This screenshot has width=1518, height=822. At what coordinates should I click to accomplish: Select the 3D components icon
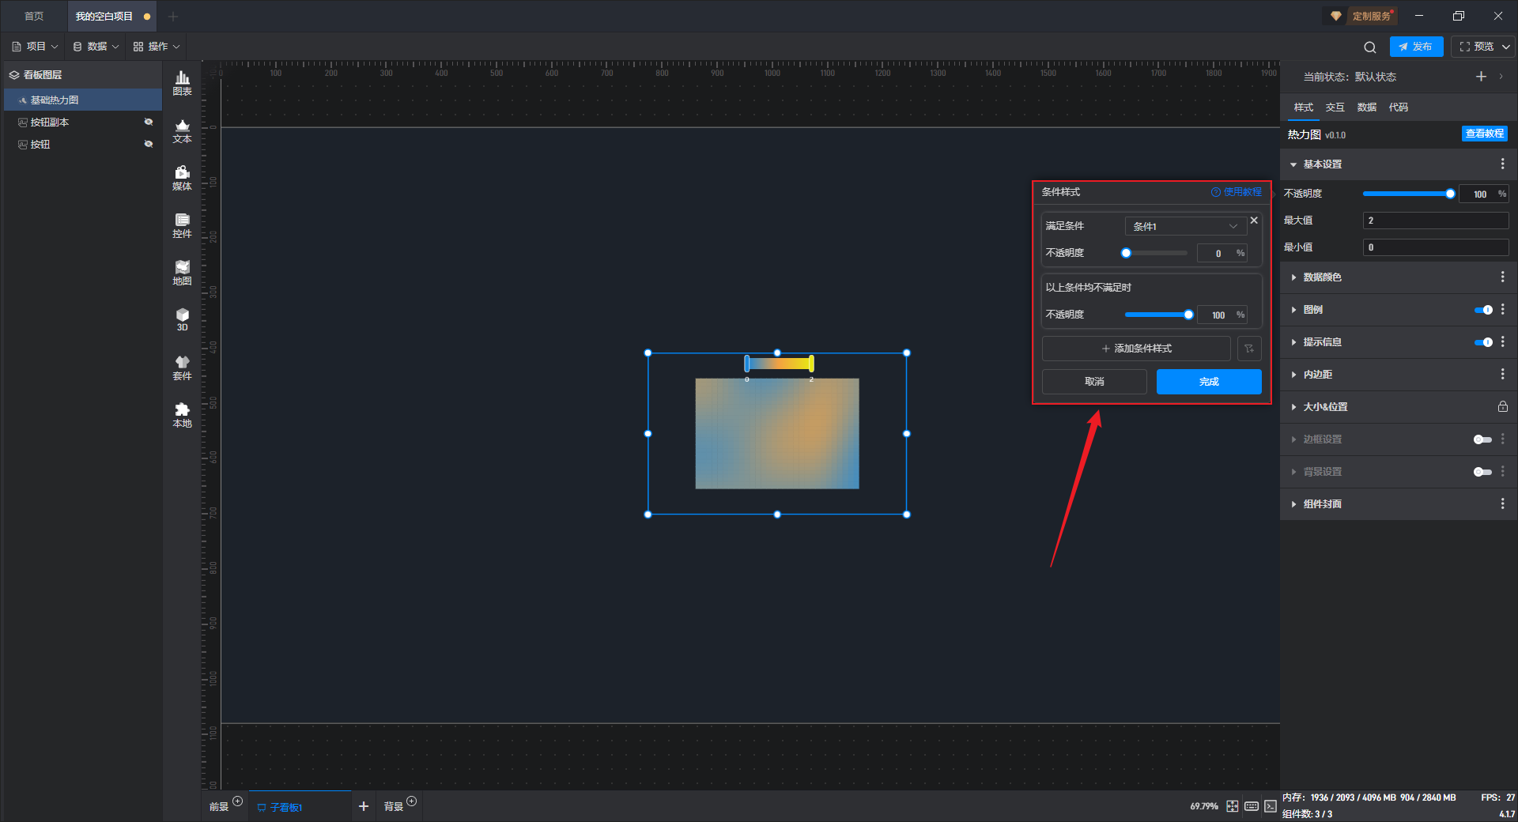pos(182,319)
